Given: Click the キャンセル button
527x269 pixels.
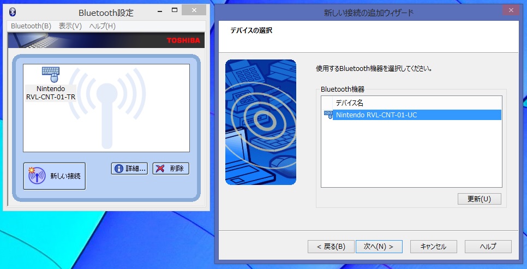Looking at the screenshot, I should (433, 247).
